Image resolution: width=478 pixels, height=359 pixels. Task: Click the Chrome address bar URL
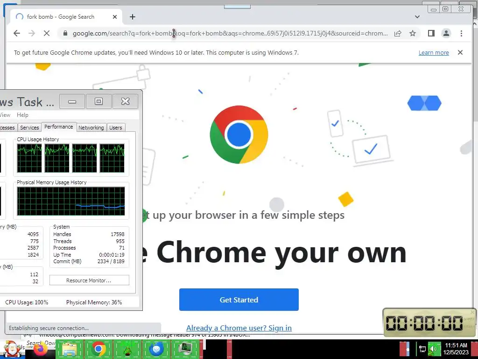point(230,33)
